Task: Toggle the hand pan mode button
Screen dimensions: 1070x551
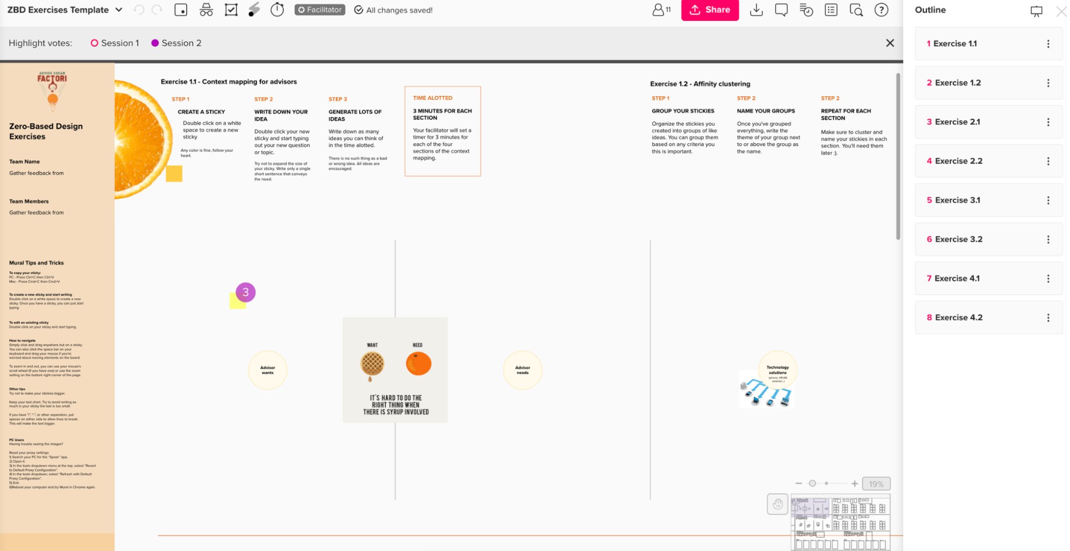Action: (x=777, y=504)
